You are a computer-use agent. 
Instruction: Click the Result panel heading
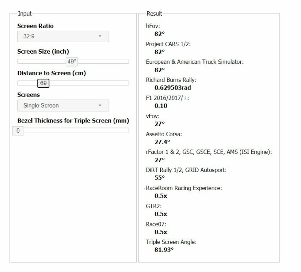154,14
